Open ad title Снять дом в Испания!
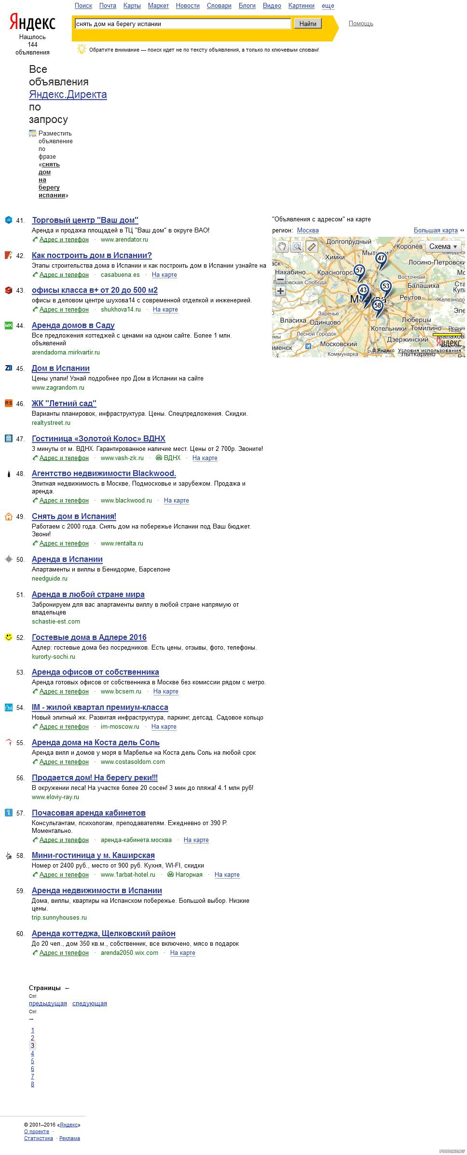The height and width of the screenshot is (1155, 467). coord(74,516)
